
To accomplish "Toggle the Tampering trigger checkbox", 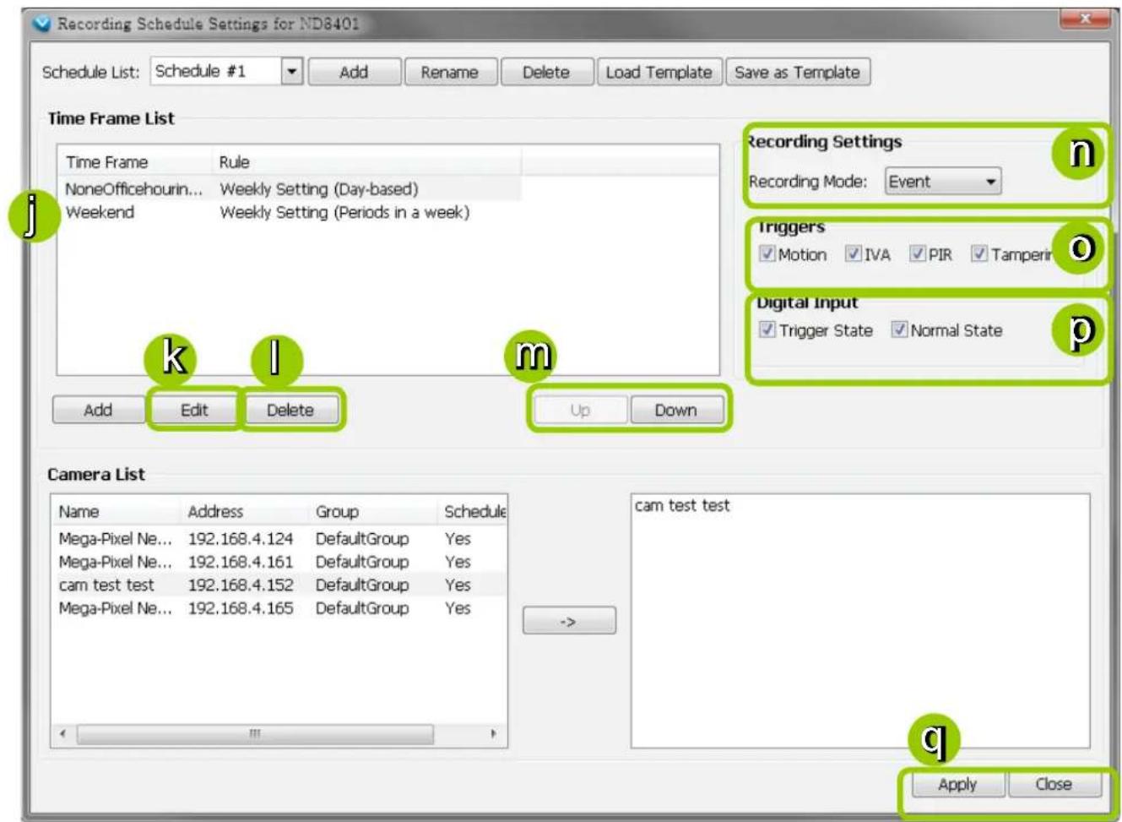I will click(x=979, y=253).
